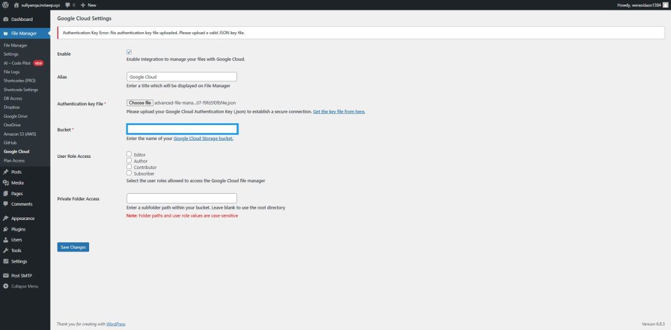
Task: Check the Editor user role checkbox
Action: (x=129, y=155)
